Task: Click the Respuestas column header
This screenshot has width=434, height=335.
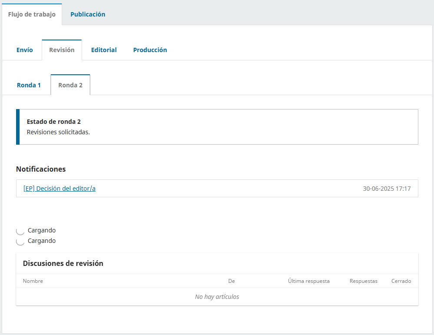Action: tap(364, 281)
